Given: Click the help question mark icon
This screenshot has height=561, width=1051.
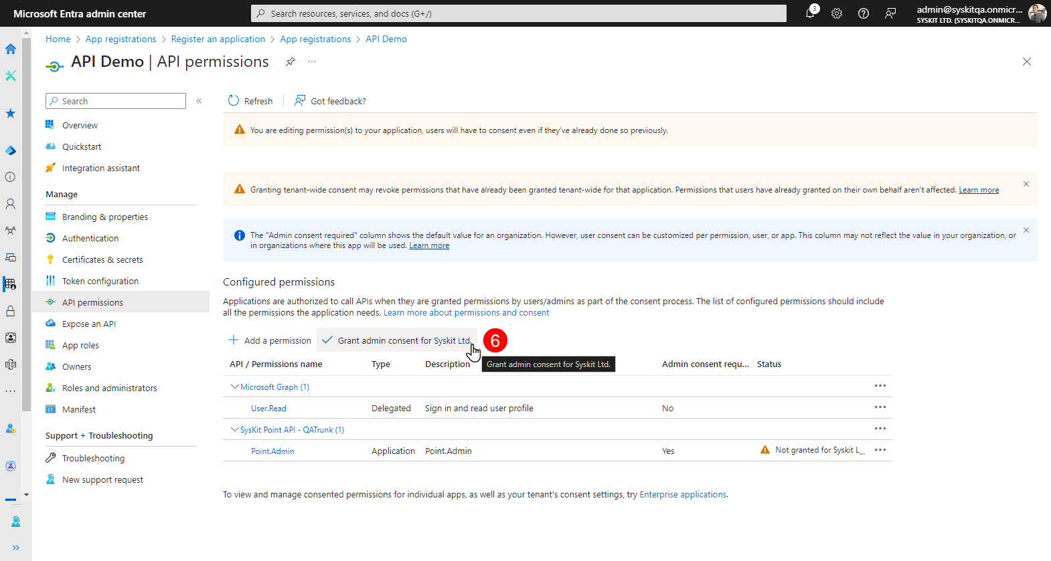Looking at the screenshot, I should pyautogui.click(x=864, y=13).
